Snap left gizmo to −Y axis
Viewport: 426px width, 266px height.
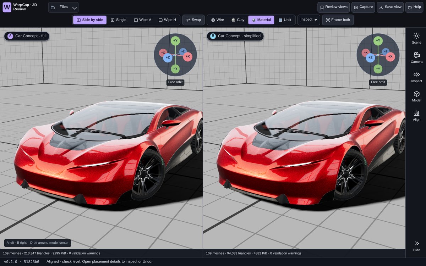[x=175, y=69]
